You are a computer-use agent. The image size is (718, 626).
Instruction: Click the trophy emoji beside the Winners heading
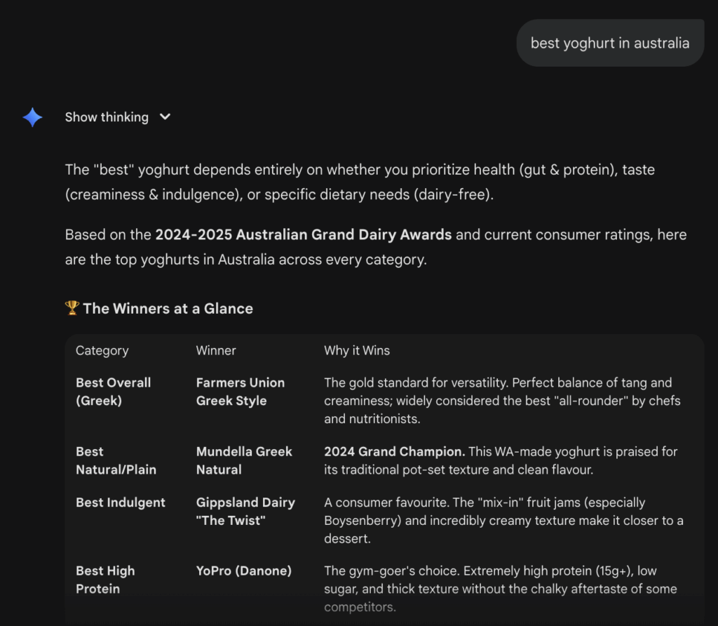tap(72, 308)
